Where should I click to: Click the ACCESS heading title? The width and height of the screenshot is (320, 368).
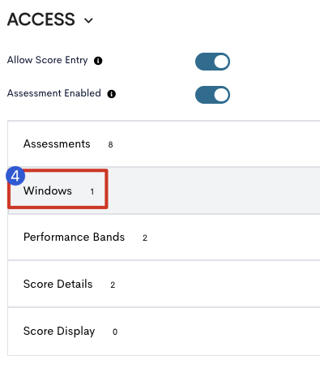(41, 19)
